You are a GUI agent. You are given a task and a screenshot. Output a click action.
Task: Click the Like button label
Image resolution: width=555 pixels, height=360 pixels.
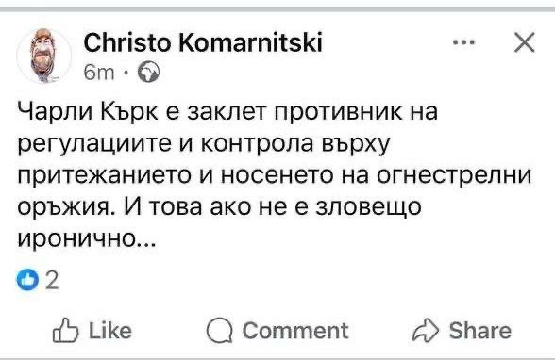[x=110, y=331]
